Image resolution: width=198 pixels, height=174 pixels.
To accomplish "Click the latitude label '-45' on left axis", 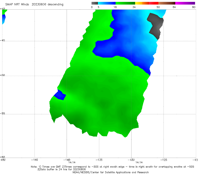I will pos(2,40).
